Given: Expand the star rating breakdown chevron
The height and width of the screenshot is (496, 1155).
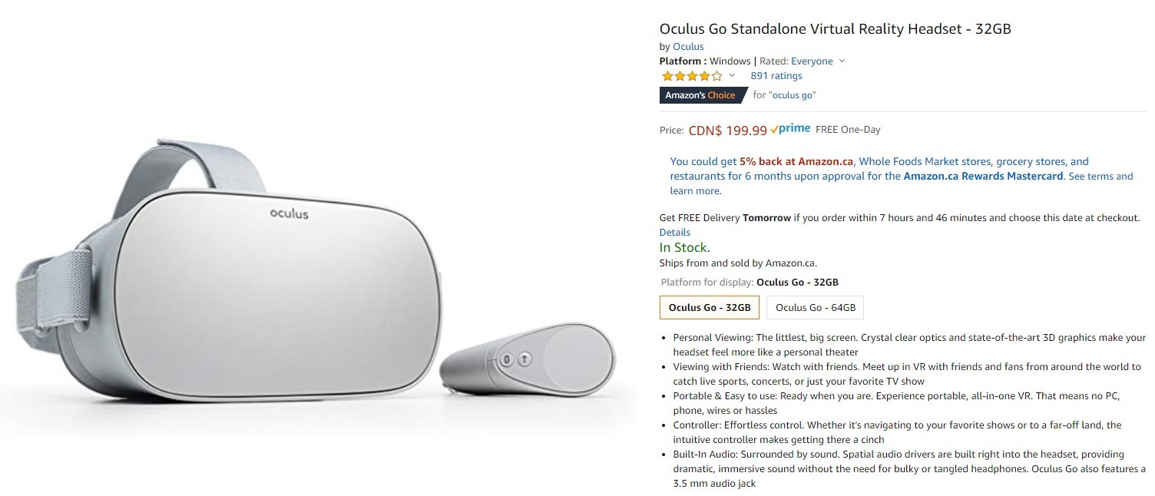Looking at the screenshot, I should 732,75.
